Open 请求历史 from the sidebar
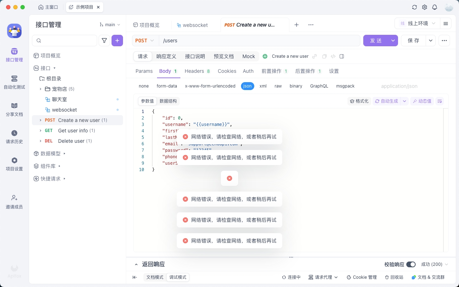This screenshot has height=287, width=459. (14, 137)
